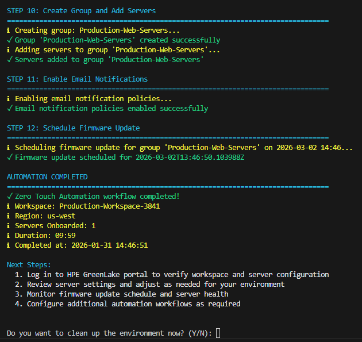Select the 'STEP 11: Enable Email Notifications' heading
Image resolution: width=362 pixels, height=342 pixels.
click(x=77, y=79)
